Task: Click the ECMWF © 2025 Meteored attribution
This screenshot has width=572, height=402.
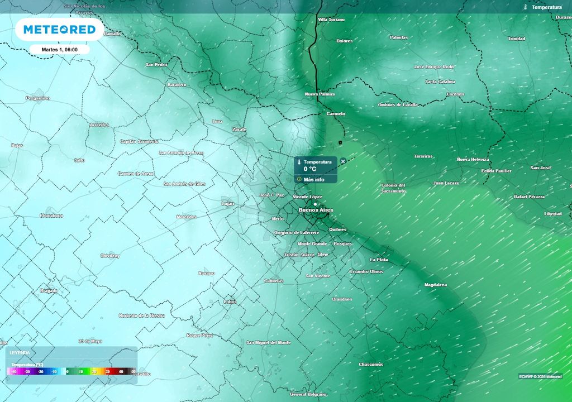Action: coord(540,376)
